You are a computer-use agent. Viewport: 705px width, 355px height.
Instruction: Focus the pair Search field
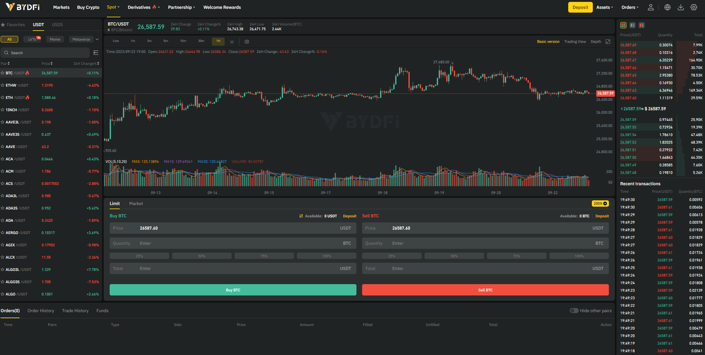[45, 53]
